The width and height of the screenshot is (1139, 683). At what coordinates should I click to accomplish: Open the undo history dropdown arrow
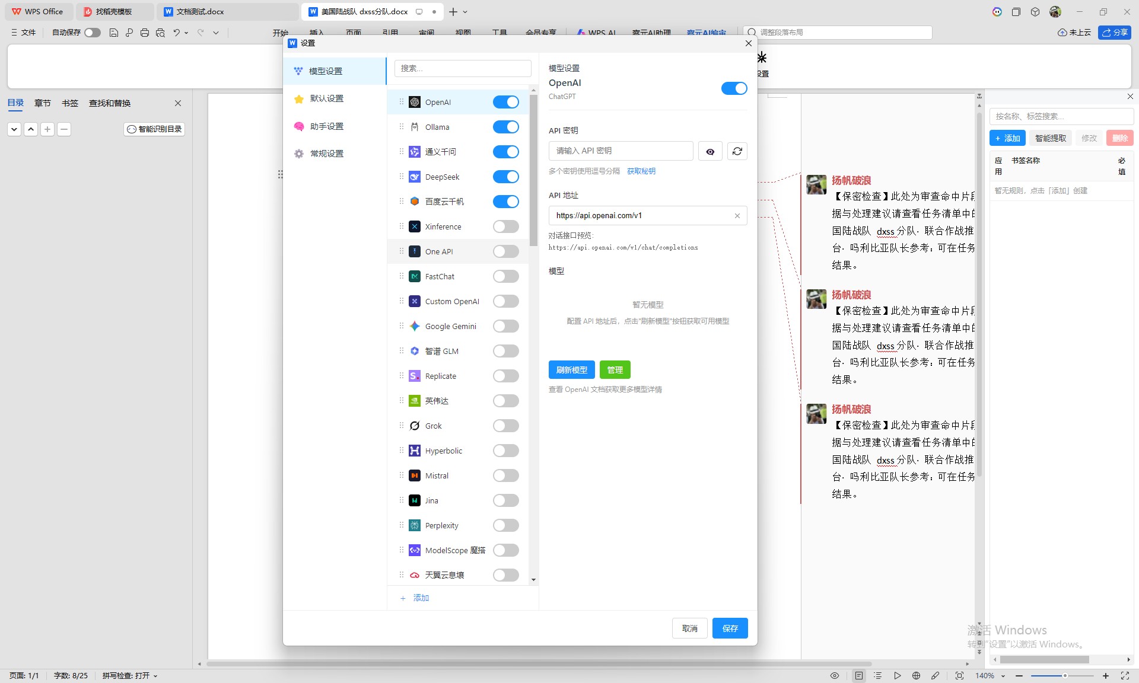(186, 33)
